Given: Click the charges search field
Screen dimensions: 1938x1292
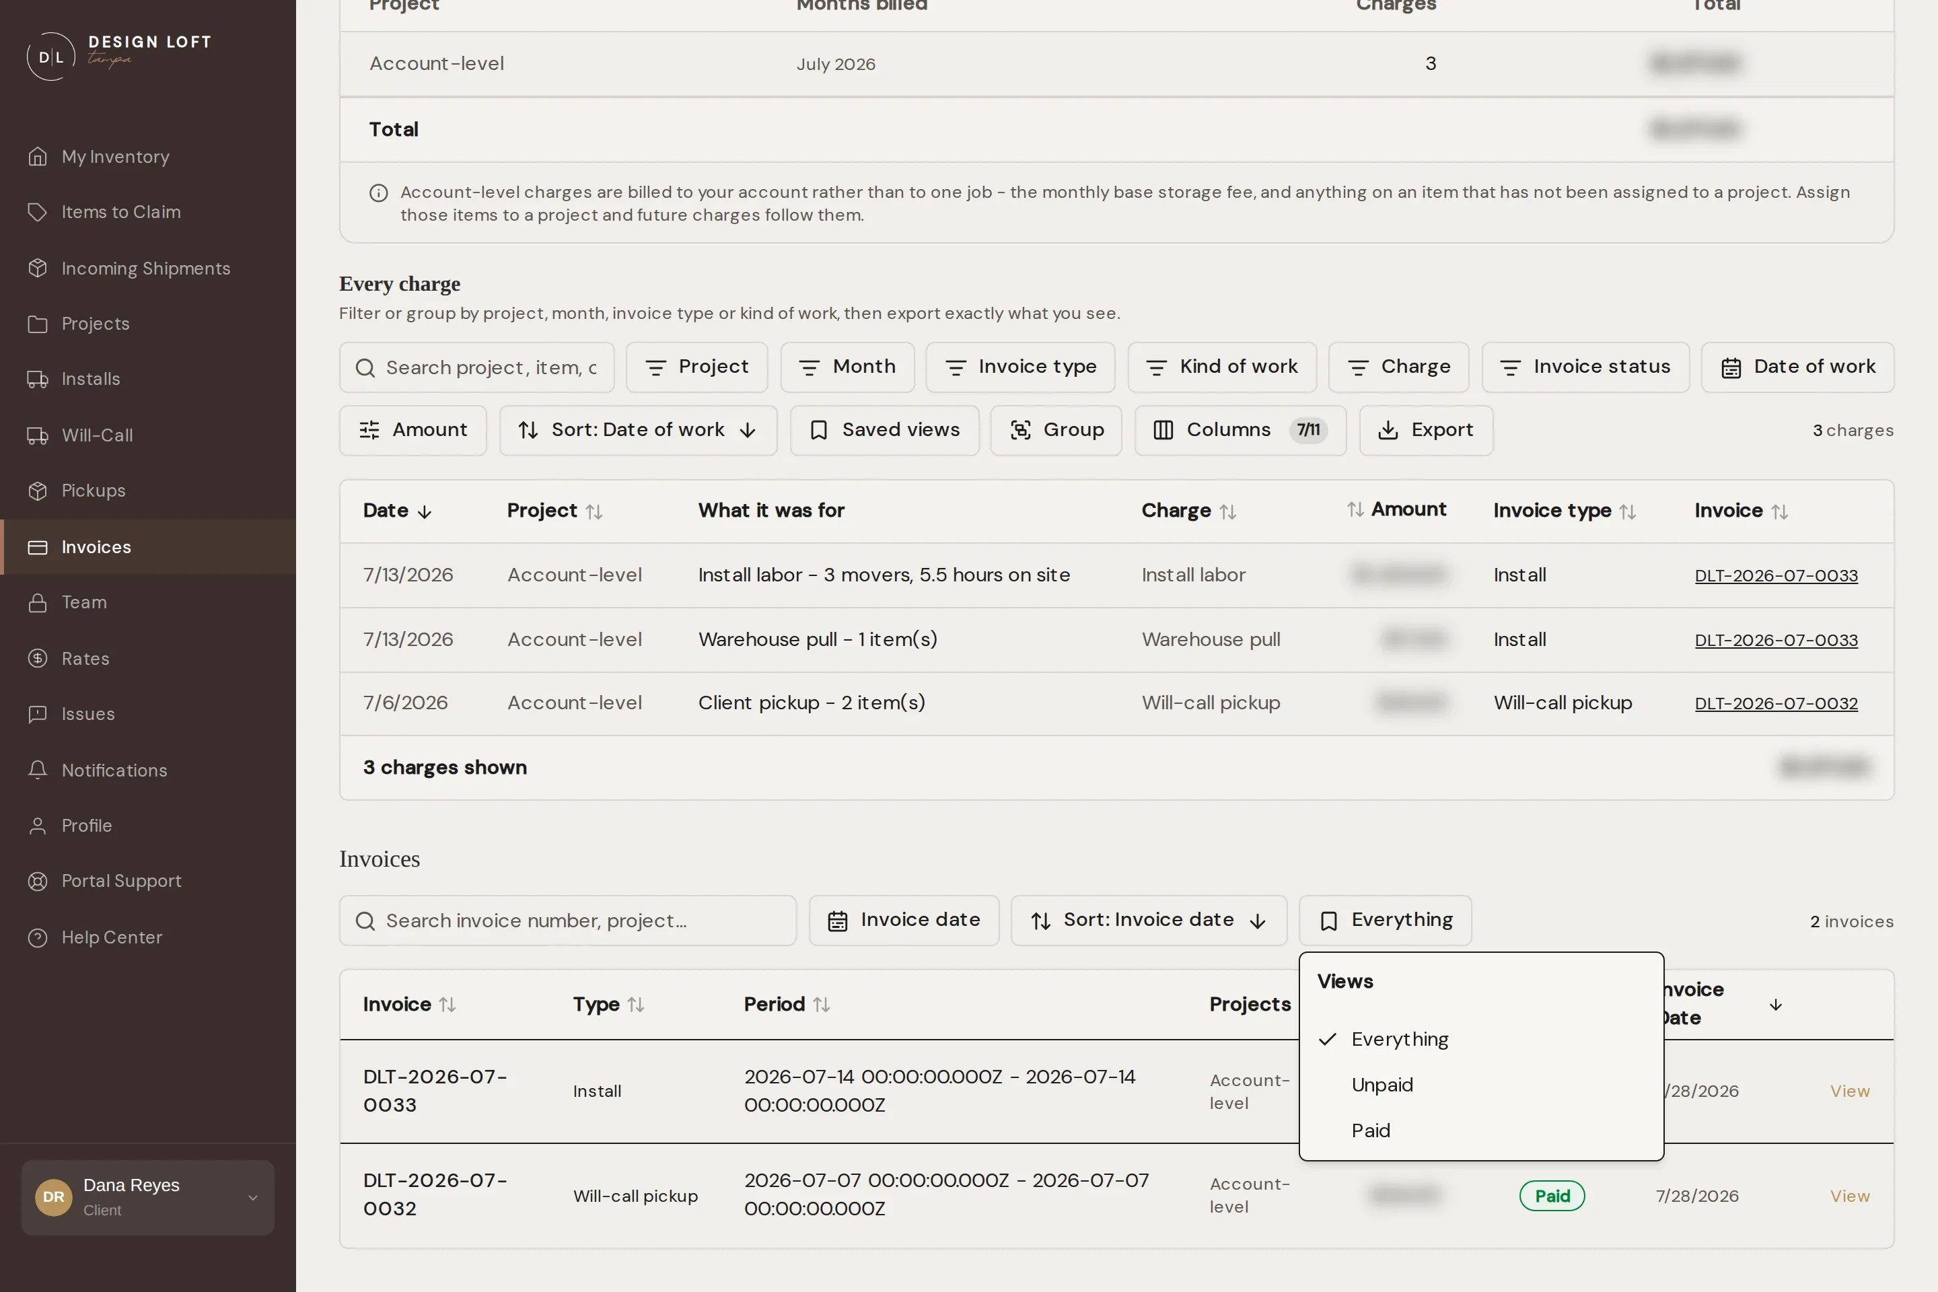Looking at the screenshot, I should [x=477, y=367].
